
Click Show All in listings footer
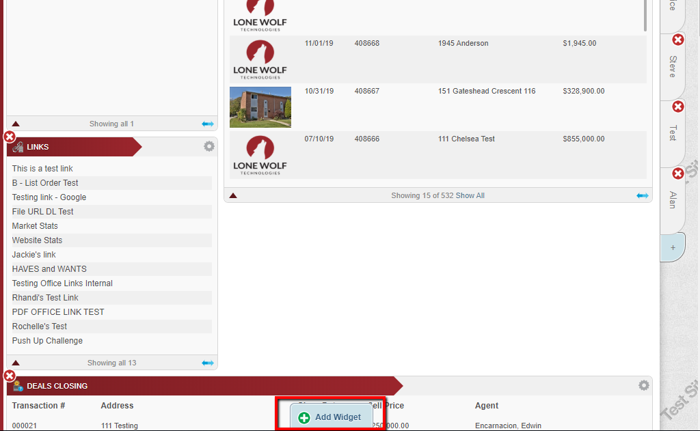pyautogui.click(x=470, y=195)
